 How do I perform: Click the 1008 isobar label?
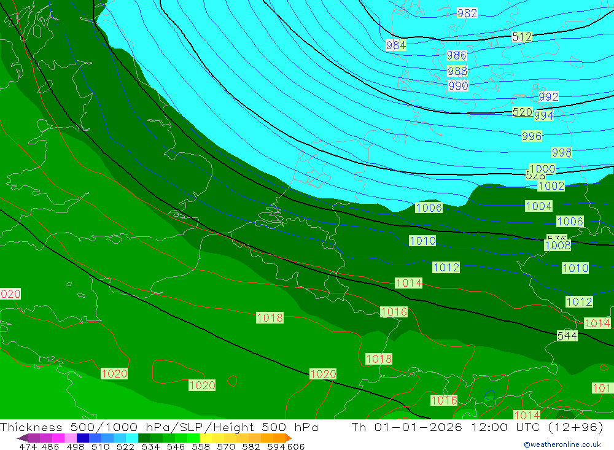click(x=558, y=246)
